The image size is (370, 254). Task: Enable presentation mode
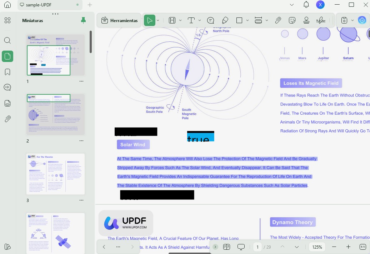(241, 247)
